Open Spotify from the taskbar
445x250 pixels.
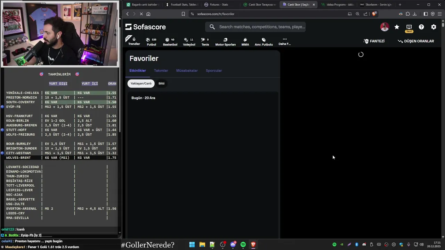(x=243, y=245)
